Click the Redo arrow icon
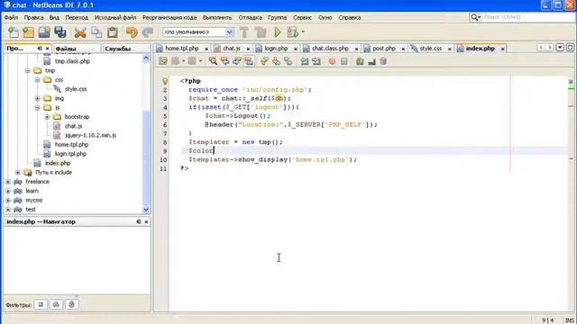Viewport: 577px width, 324px height. click(148, 32)
